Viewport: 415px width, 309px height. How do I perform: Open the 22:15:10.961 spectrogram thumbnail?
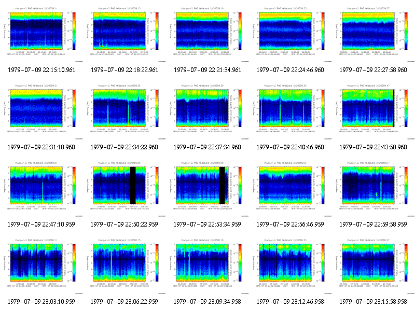41,34
